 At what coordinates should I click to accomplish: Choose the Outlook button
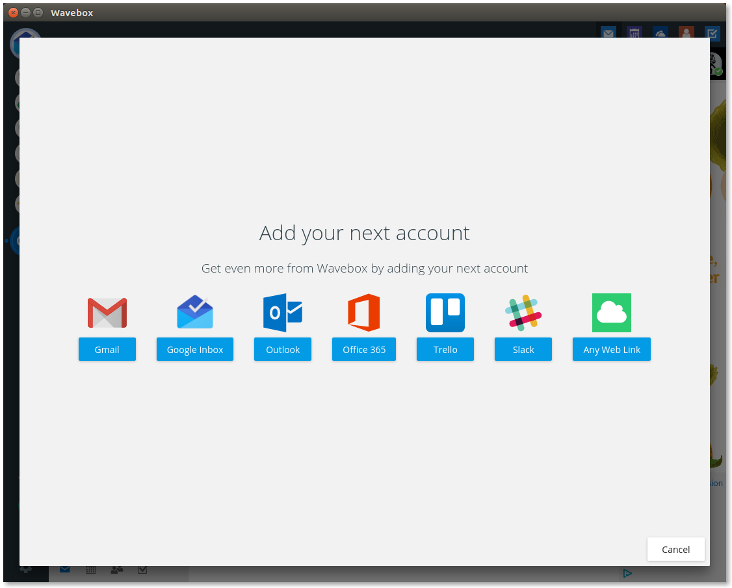(282, 349)
